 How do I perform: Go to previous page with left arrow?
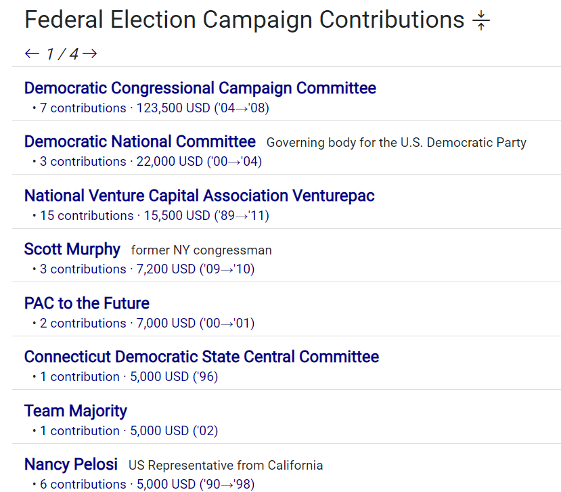click(32, 53)
